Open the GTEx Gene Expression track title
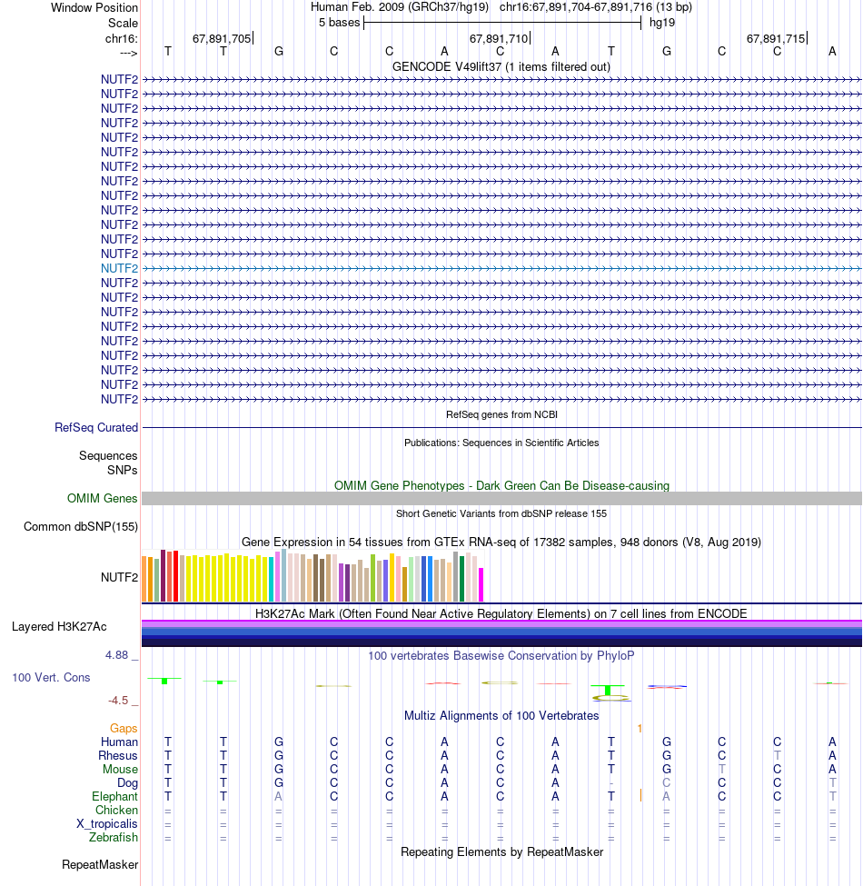This screenshot has width=863, height=886. click(501, 542)
